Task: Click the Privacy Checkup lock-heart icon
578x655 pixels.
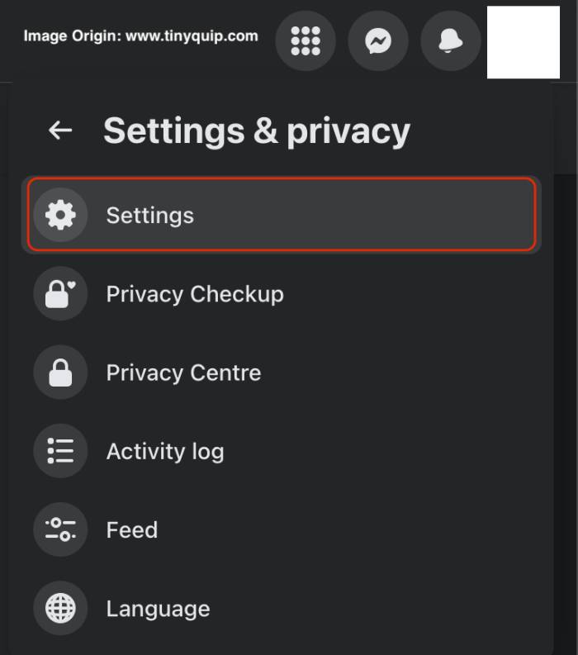Action: click(60, 294)
